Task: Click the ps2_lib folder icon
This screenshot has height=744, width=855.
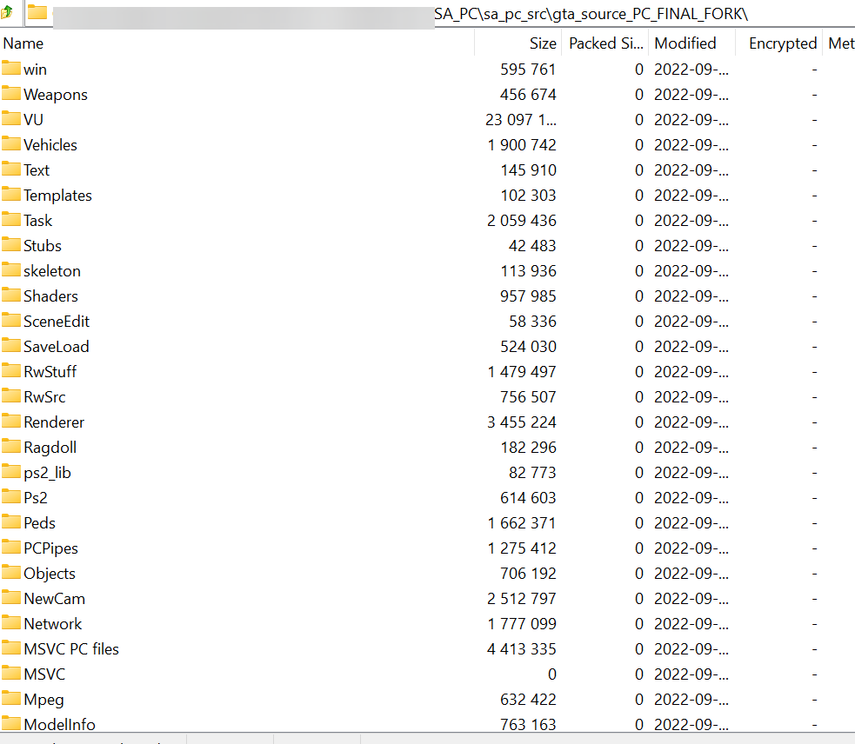Action: click(x=11, y=471)
